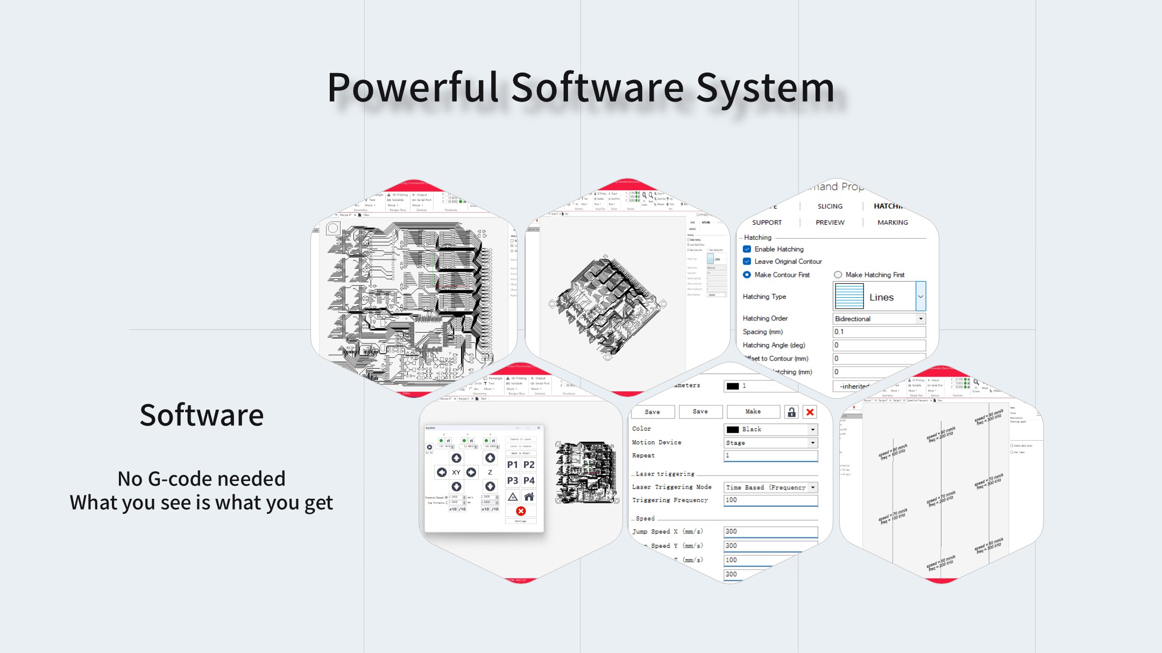
Task: Click the Make button
Action: [753, 412]
